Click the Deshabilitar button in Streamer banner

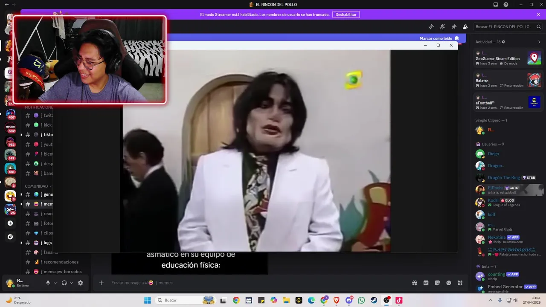pos(346,14)
